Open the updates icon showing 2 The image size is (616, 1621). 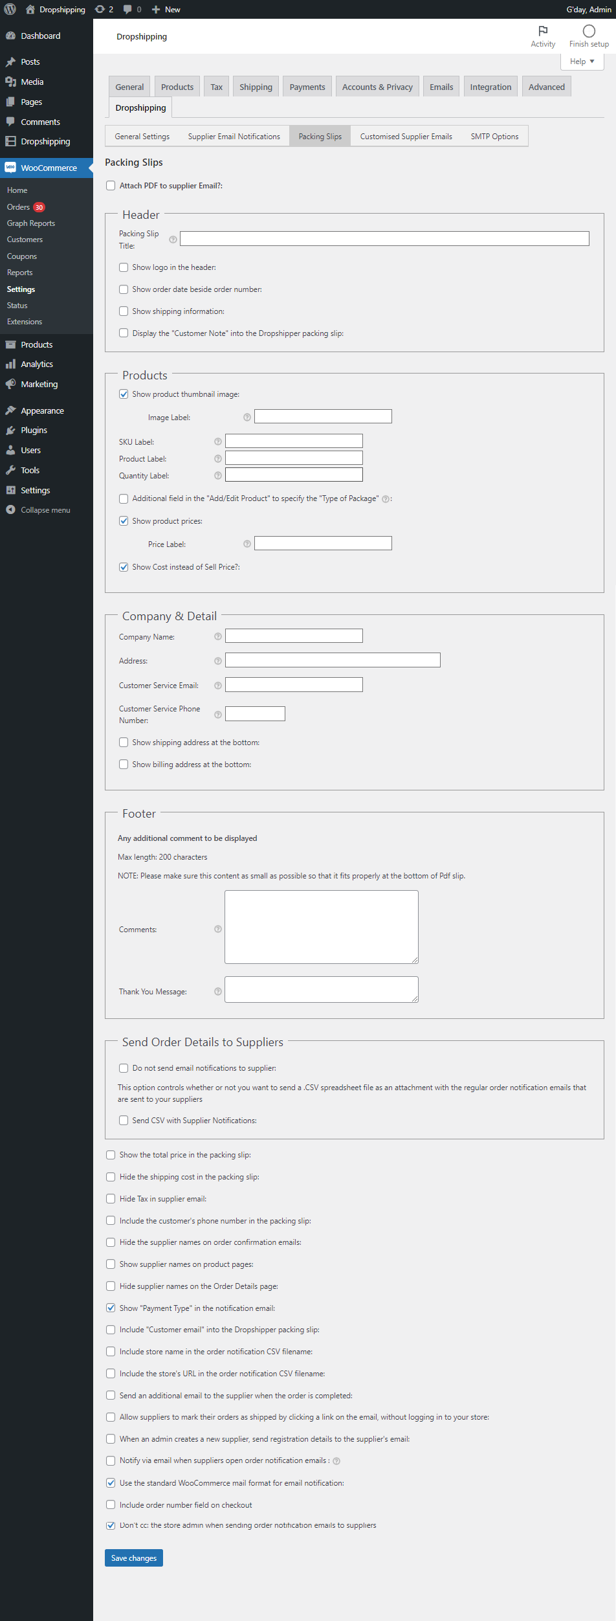click(100, 9)
